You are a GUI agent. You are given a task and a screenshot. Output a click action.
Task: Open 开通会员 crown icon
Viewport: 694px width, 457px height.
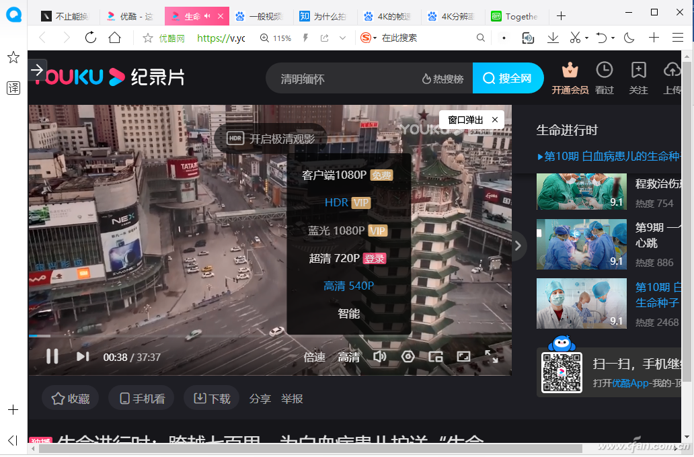pyautogui.click(x=570, y=79)
